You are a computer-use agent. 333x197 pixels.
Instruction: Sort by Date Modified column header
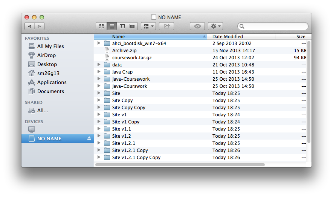click(241, 37)
